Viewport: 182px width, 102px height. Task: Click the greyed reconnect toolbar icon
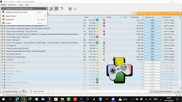[x=70, y=9]
